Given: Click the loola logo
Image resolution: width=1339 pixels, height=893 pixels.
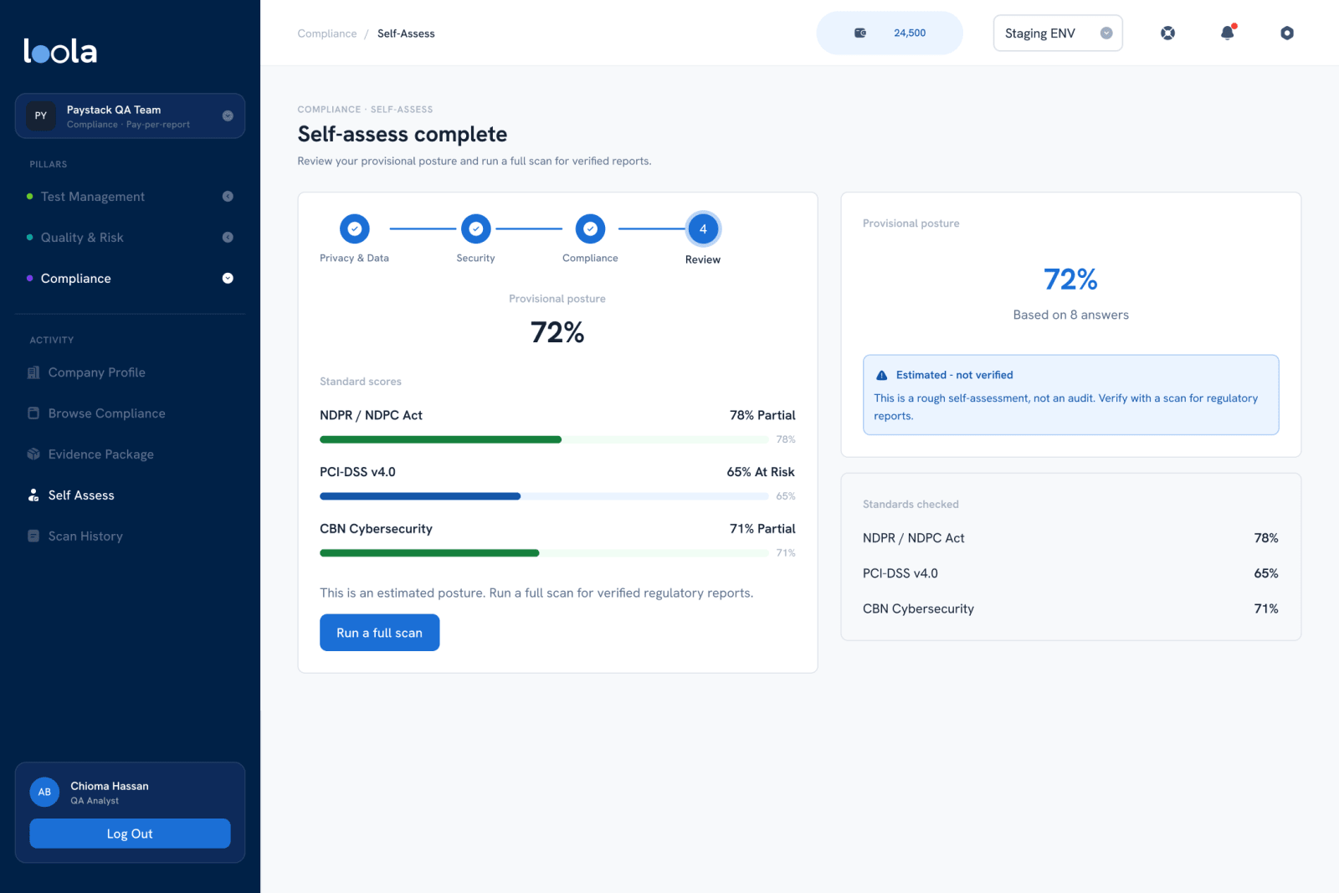Looking at the screenshot, I should coord(60,51).
